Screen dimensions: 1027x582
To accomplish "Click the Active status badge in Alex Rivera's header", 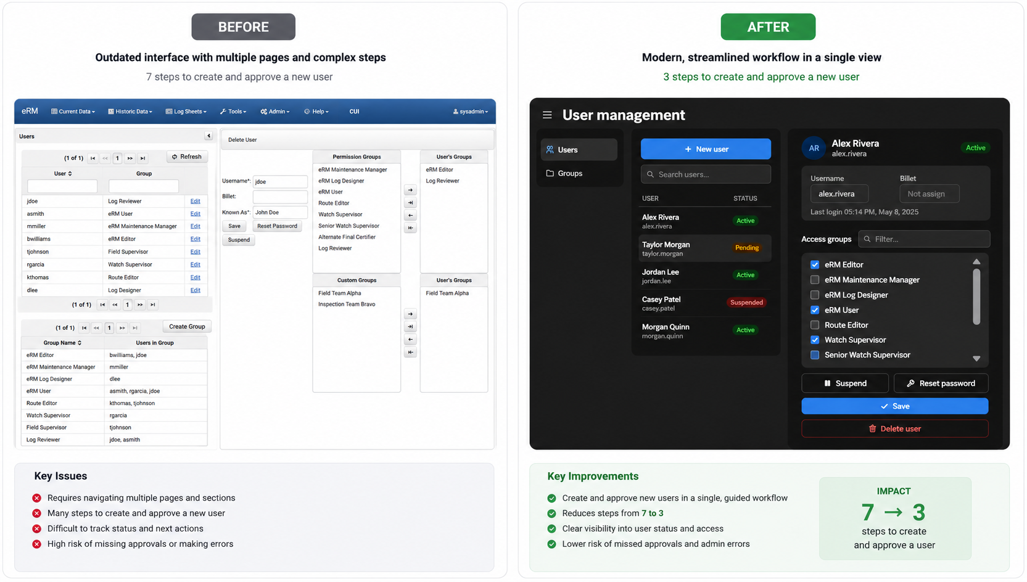I will click(975, 148).
